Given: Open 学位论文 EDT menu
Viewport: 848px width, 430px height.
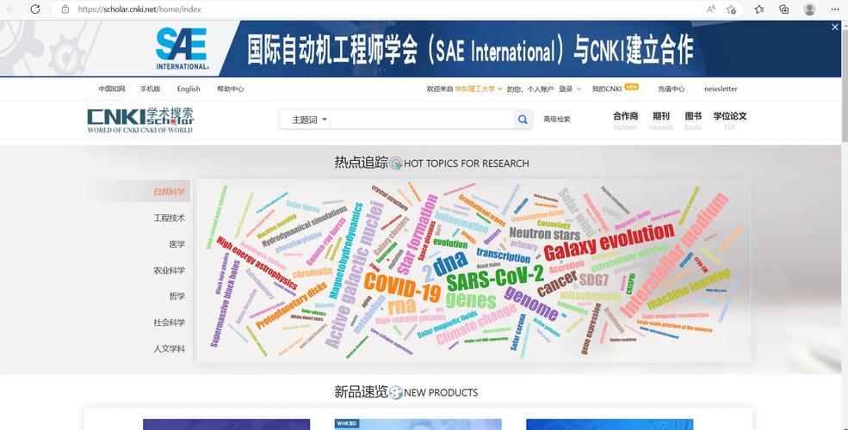Looking at the screenshot, I should click(x=730, y=120).
